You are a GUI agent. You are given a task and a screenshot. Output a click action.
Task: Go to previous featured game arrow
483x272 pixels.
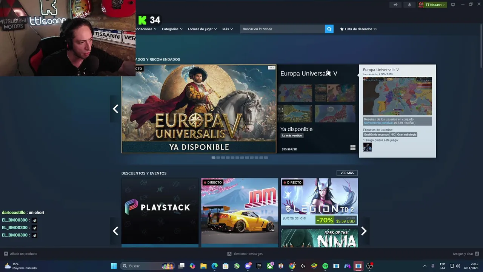pyautogui.click(x=115, y=109)
